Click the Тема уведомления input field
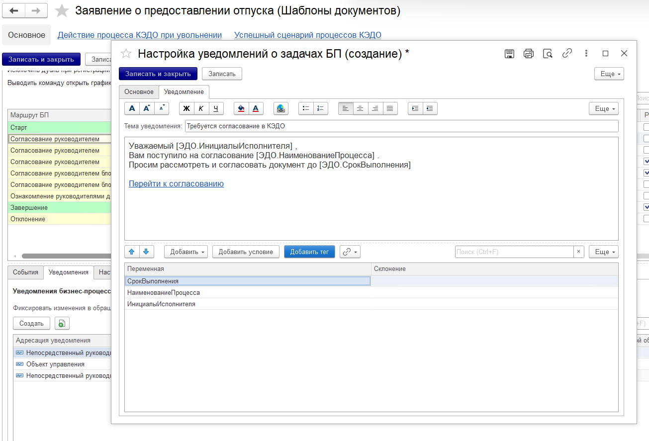The height and width of the screenshot is (441, 649). pos(402,126)
